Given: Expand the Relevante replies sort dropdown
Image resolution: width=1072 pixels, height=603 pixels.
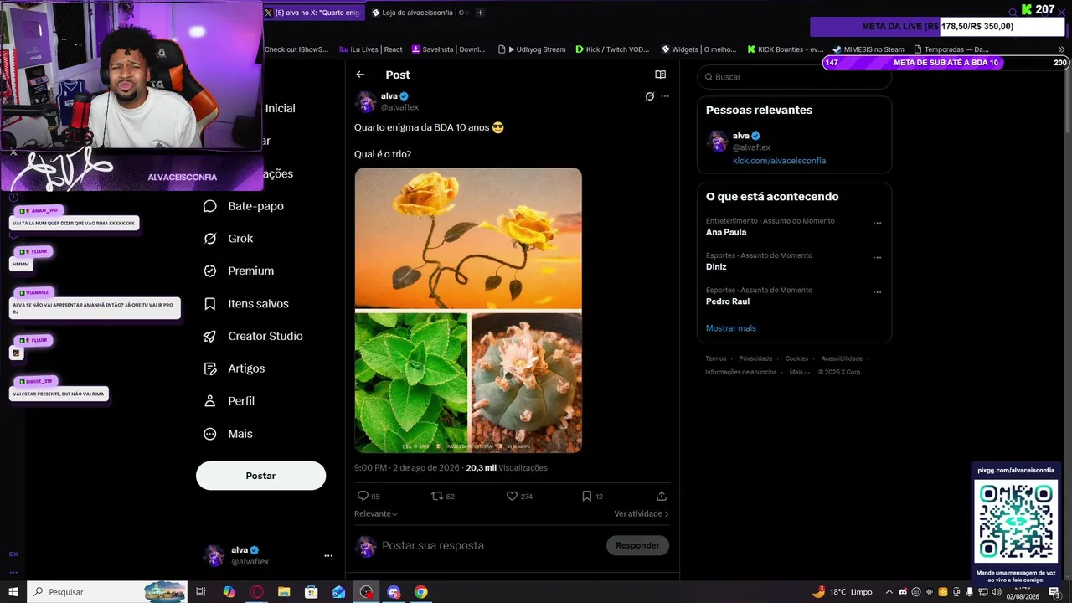Looking at the screenshot, I should 376,513.
